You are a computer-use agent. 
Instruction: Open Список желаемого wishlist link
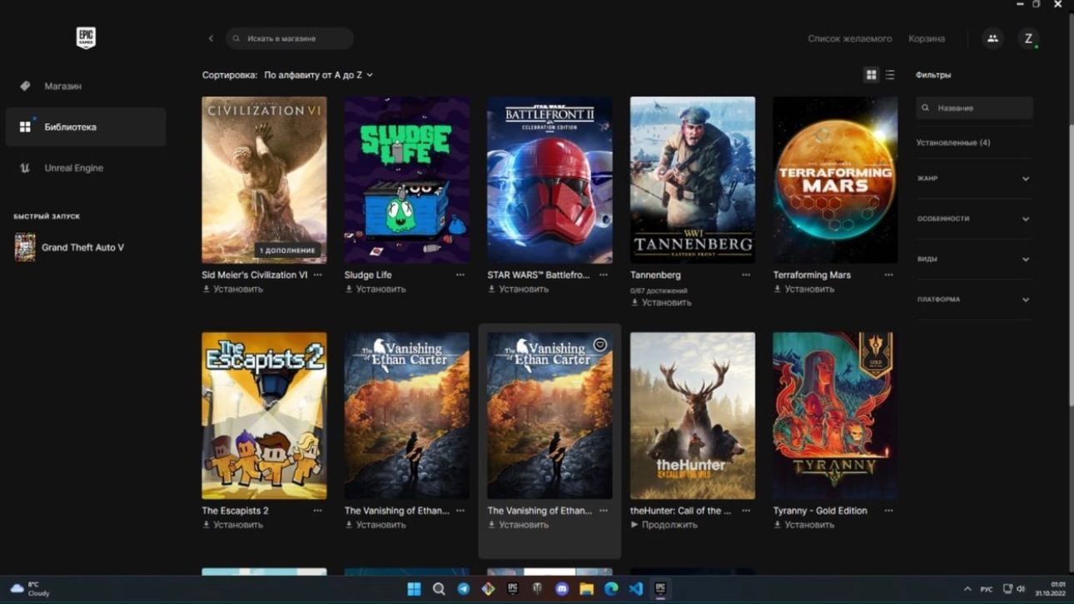point(849,38)
